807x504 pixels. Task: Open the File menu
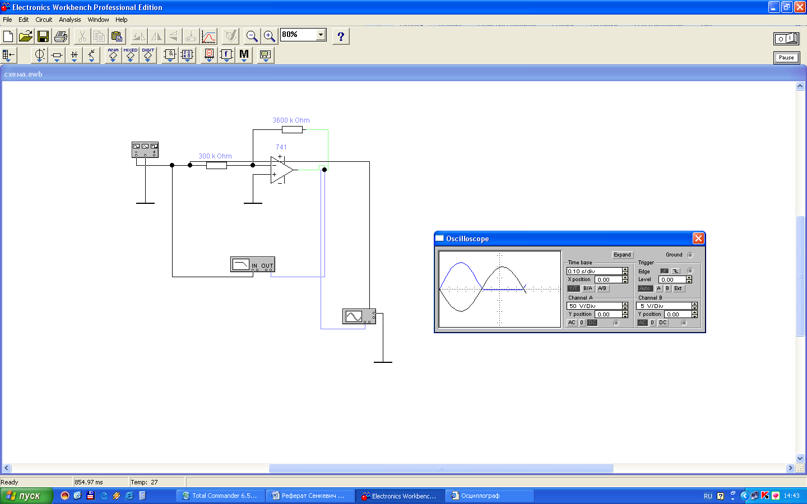[x=7, y=20]
